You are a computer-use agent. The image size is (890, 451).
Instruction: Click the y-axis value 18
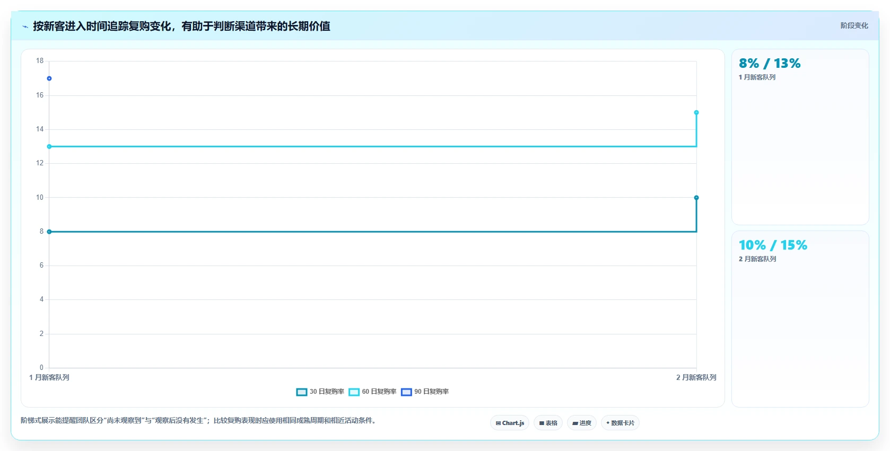click(x=40, y=61)
